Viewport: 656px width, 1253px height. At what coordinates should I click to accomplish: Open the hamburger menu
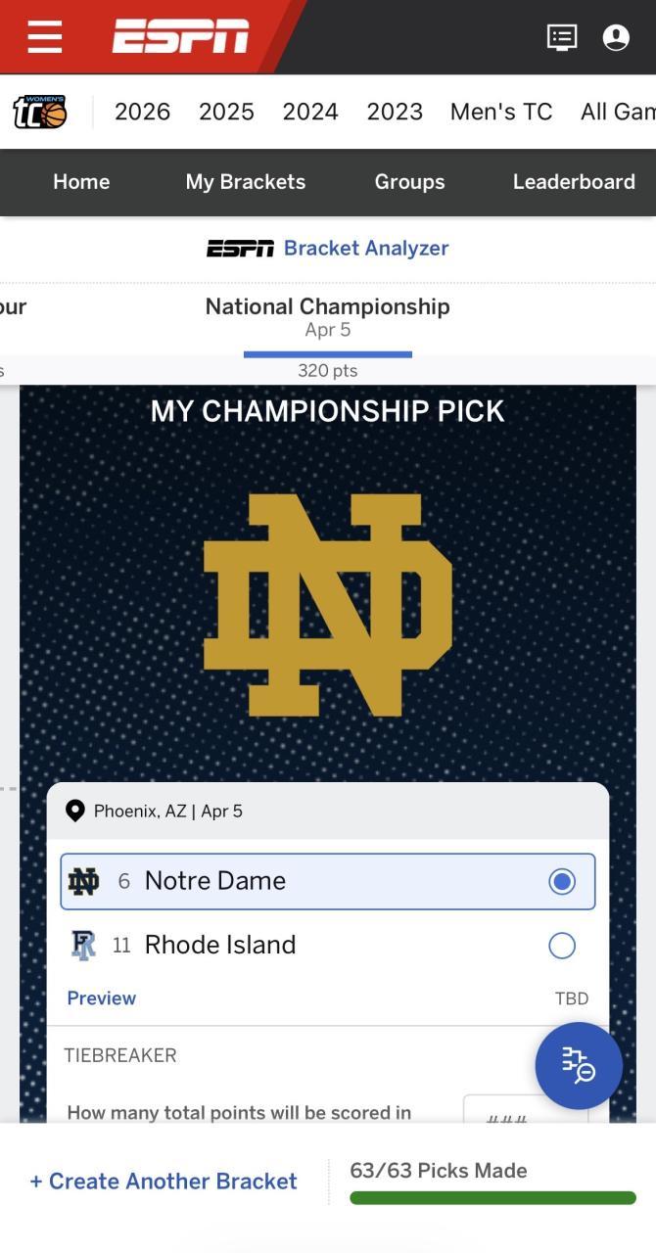[x=45, y=37]
